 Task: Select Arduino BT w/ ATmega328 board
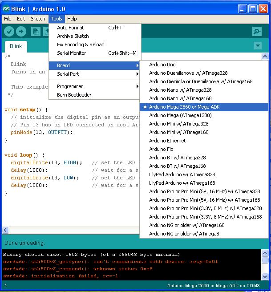tap(204, 158)
